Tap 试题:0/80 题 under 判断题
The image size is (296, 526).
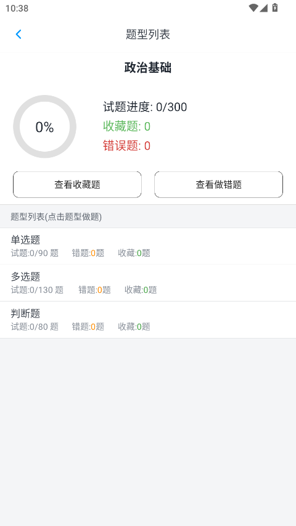pyautogui.click(x=35, y=327)
